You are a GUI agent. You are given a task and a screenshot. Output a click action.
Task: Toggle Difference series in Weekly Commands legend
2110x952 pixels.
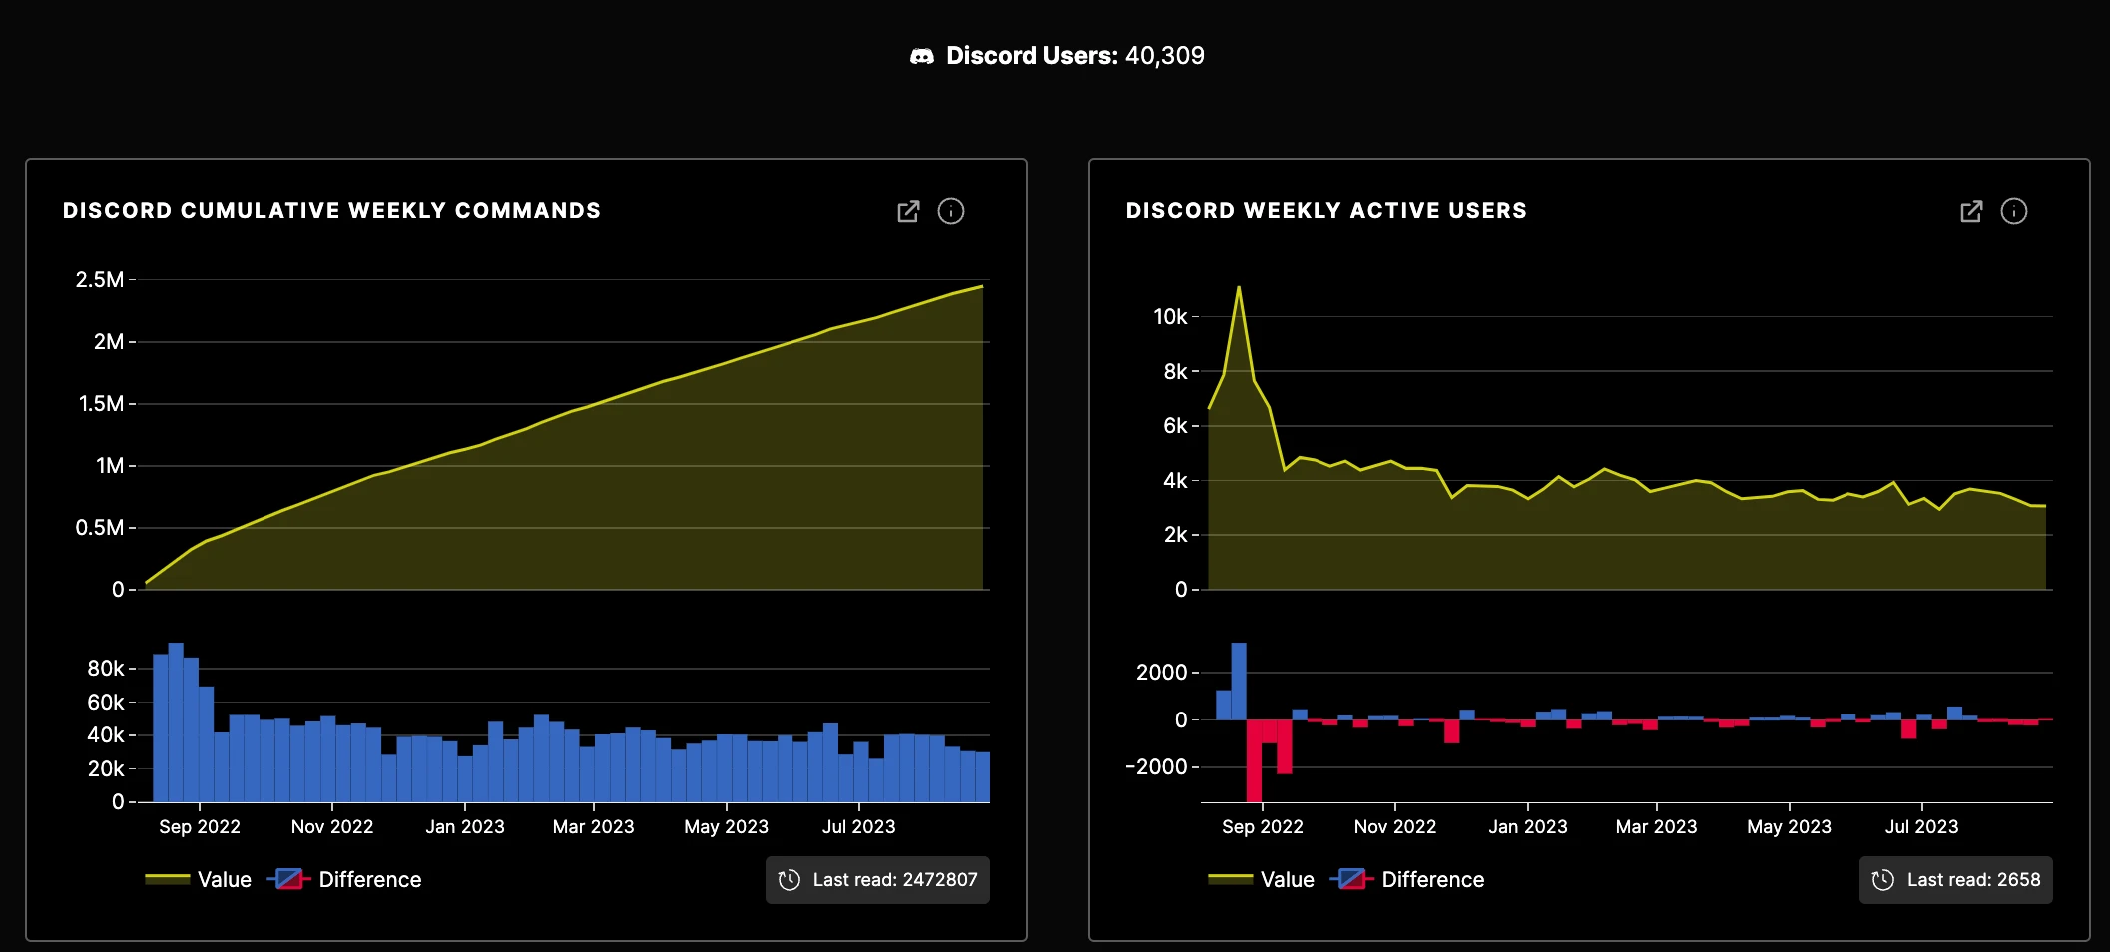tap(369, 880)
